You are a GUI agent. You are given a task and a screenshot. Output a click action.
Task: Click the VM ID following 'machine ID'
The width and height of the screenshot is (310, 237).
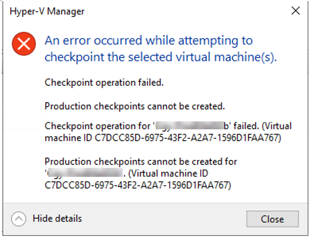[188, 138]
